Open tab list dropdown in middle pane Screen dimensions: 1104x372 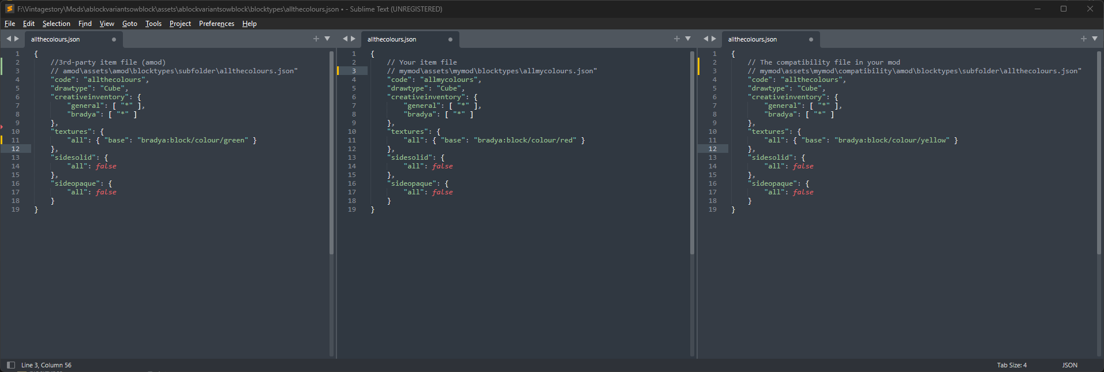tap(688, 39)
